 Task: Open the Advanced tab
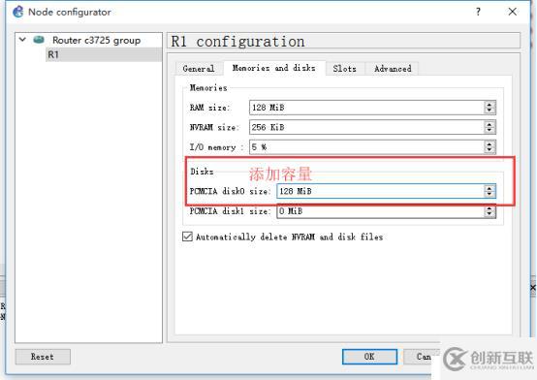[393, 69]
